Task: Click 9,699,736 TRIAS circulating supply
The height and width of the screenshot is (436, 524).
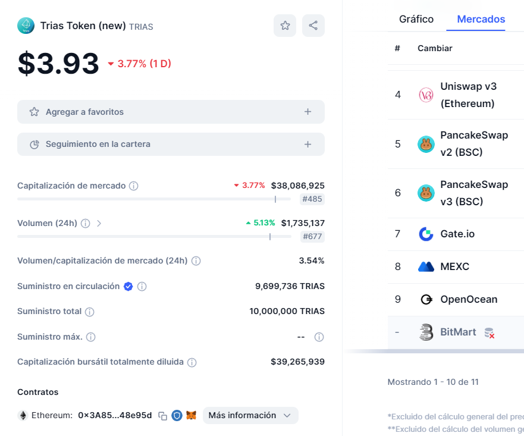Action: [x=290, y=286]
